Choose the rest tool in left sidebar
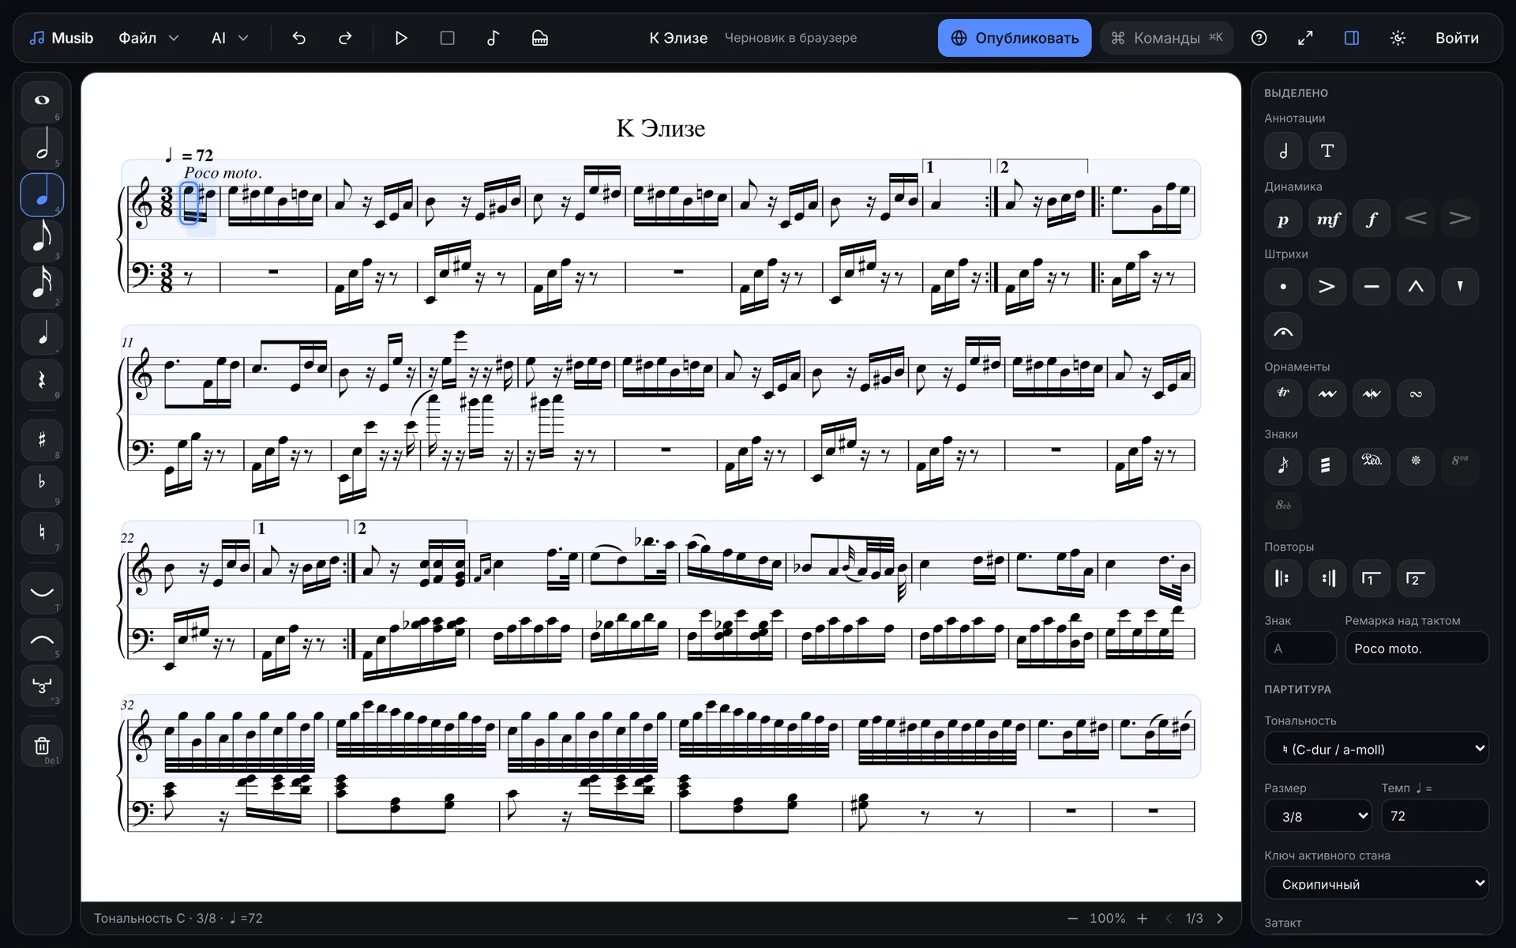1516x948 pixels. [x=42, y=379]
